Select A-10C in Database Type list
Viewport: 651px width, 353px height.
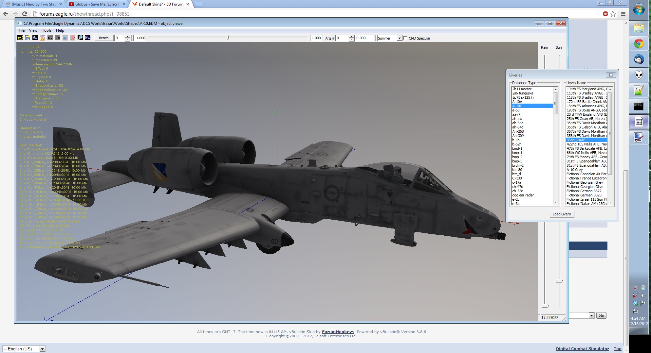pyautogui.click(x=532, y=106)
